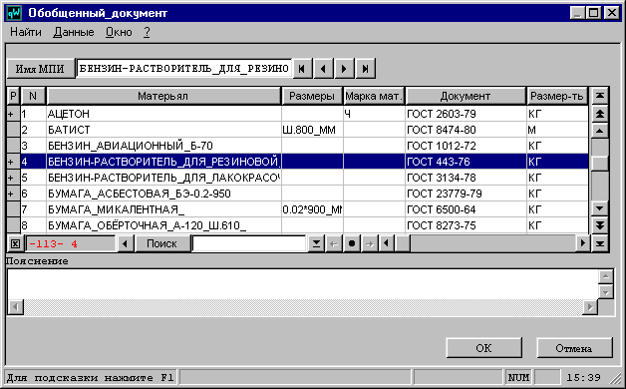Click the greyed back arrow search icon
Image resolution: width=626 pixels, height=389 pixels.
pyautogui.click(x=334, y=243)
